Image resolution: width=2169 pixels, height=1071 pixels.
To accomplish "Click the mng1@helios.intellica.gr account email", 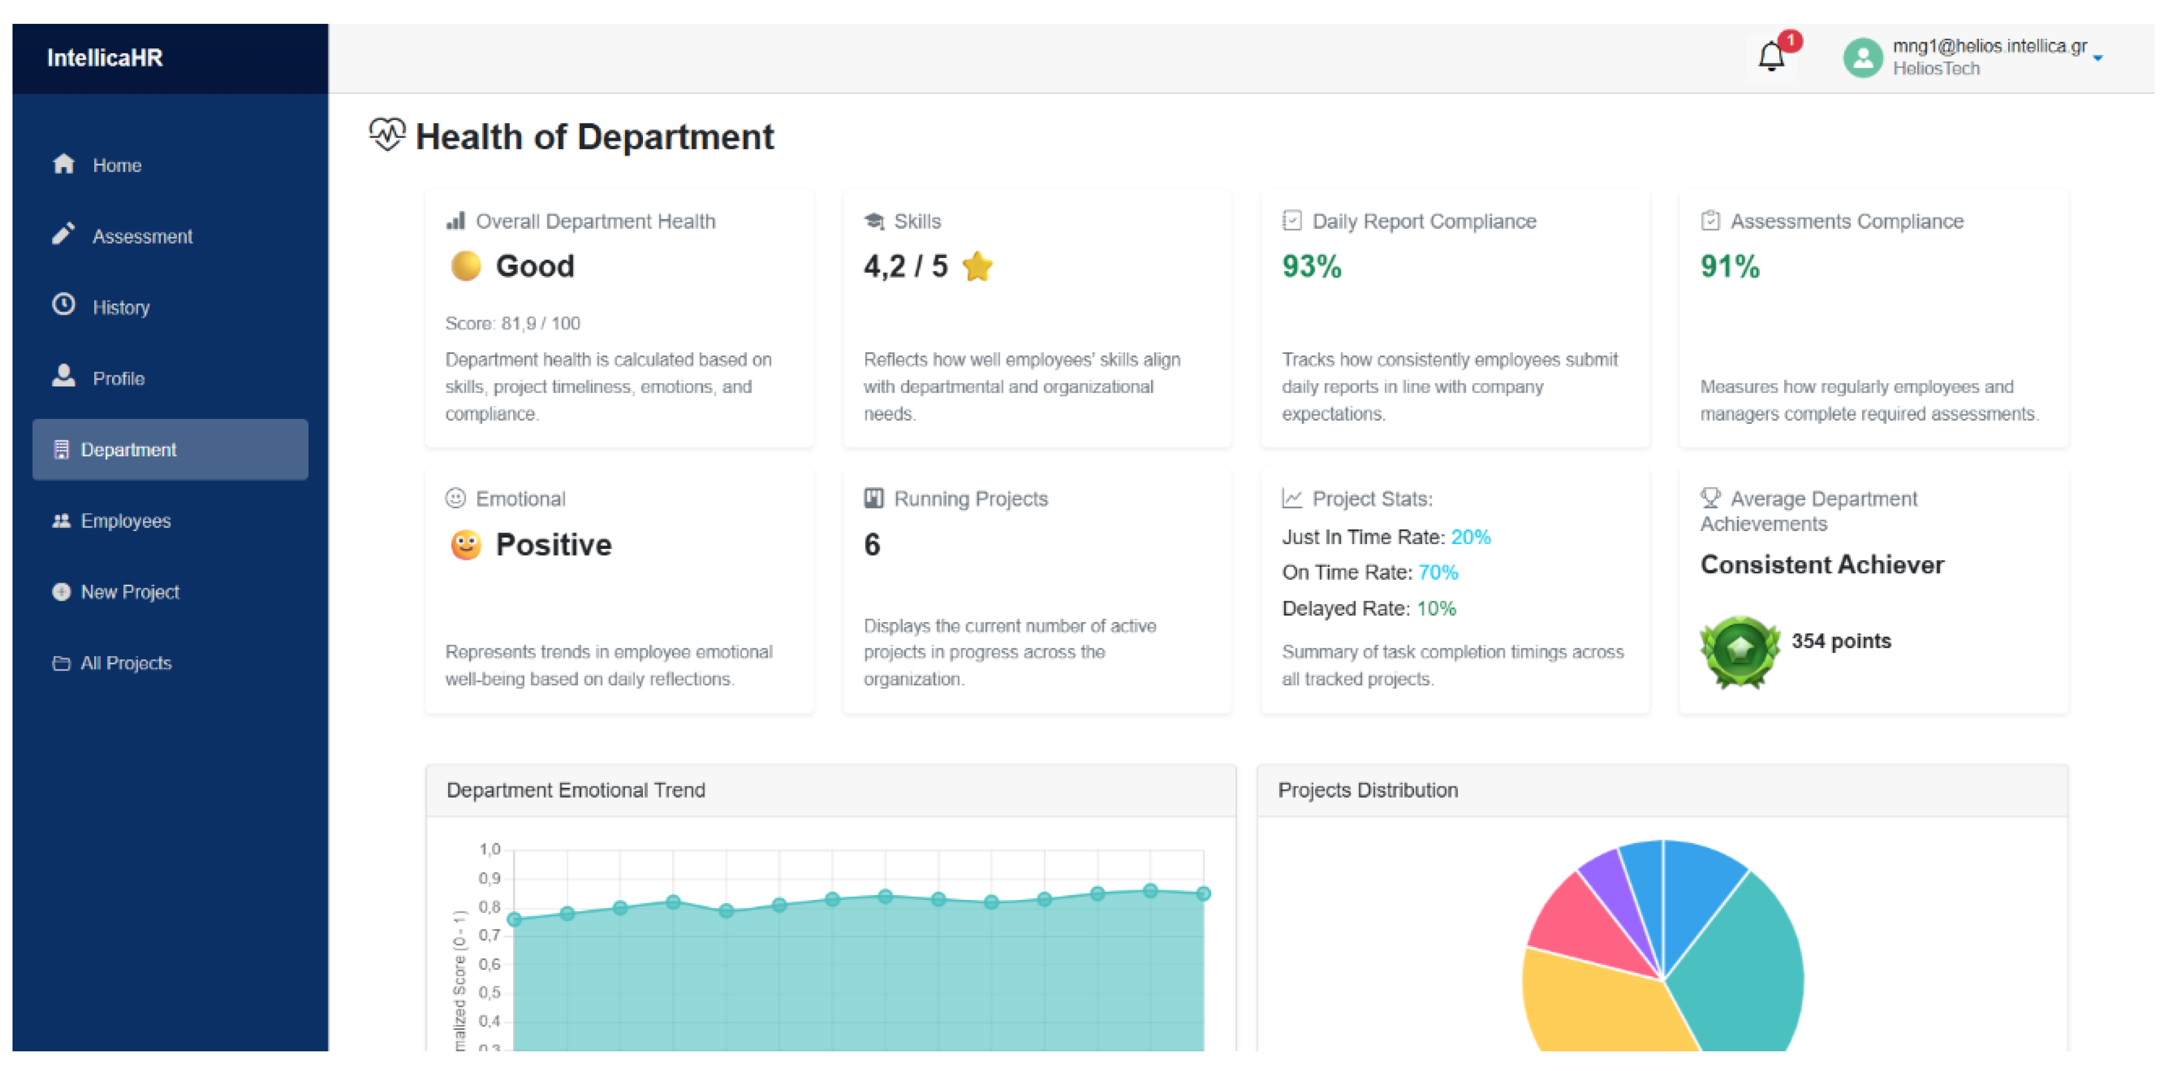I will coord(1990,45).
